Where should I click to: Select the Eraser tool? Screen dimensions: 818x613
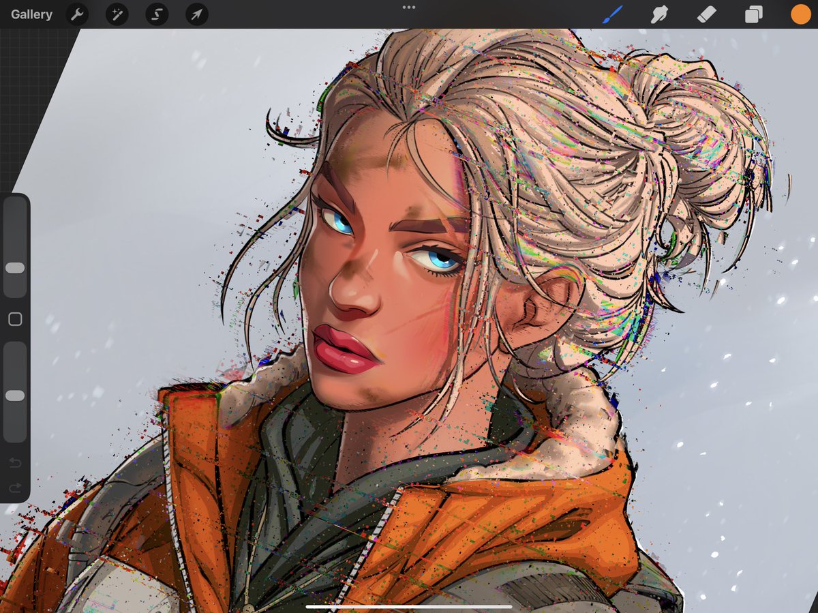[706, 14]
